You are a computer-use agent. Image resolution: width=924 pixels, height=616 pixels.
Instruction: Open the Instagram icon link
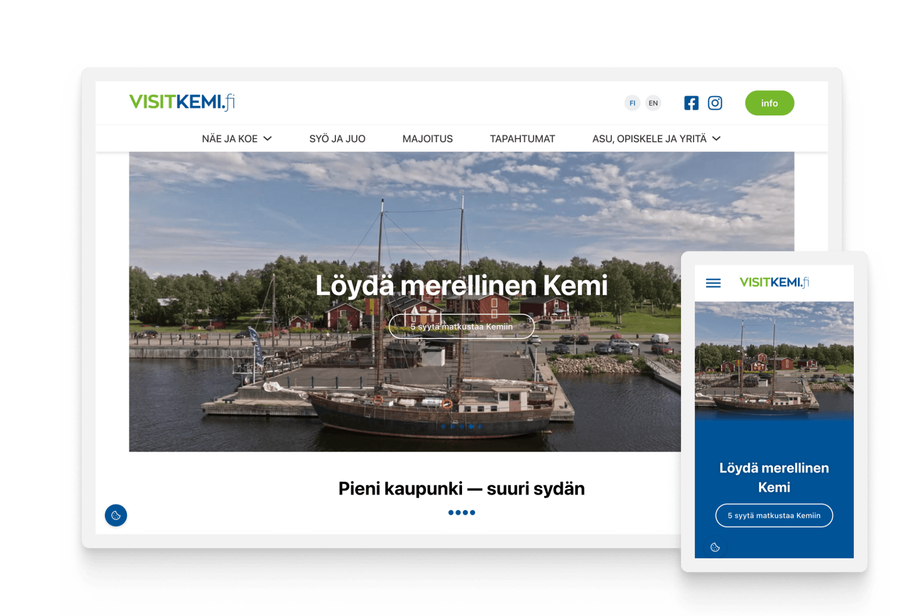[x=715, y=103]
